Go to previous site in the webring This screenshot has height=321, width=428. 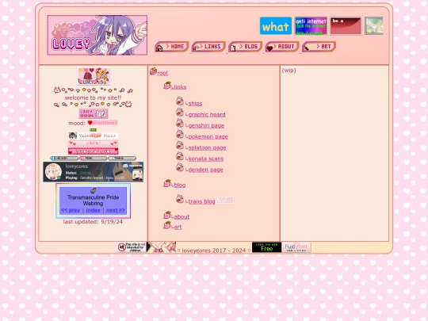pos(71,210)
